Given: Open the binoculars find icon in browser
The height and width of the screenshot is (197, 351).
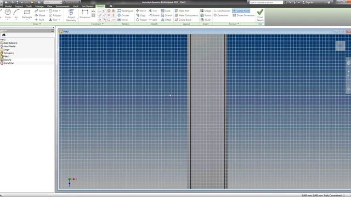Looking at the screenshot, I should point(4,35).
